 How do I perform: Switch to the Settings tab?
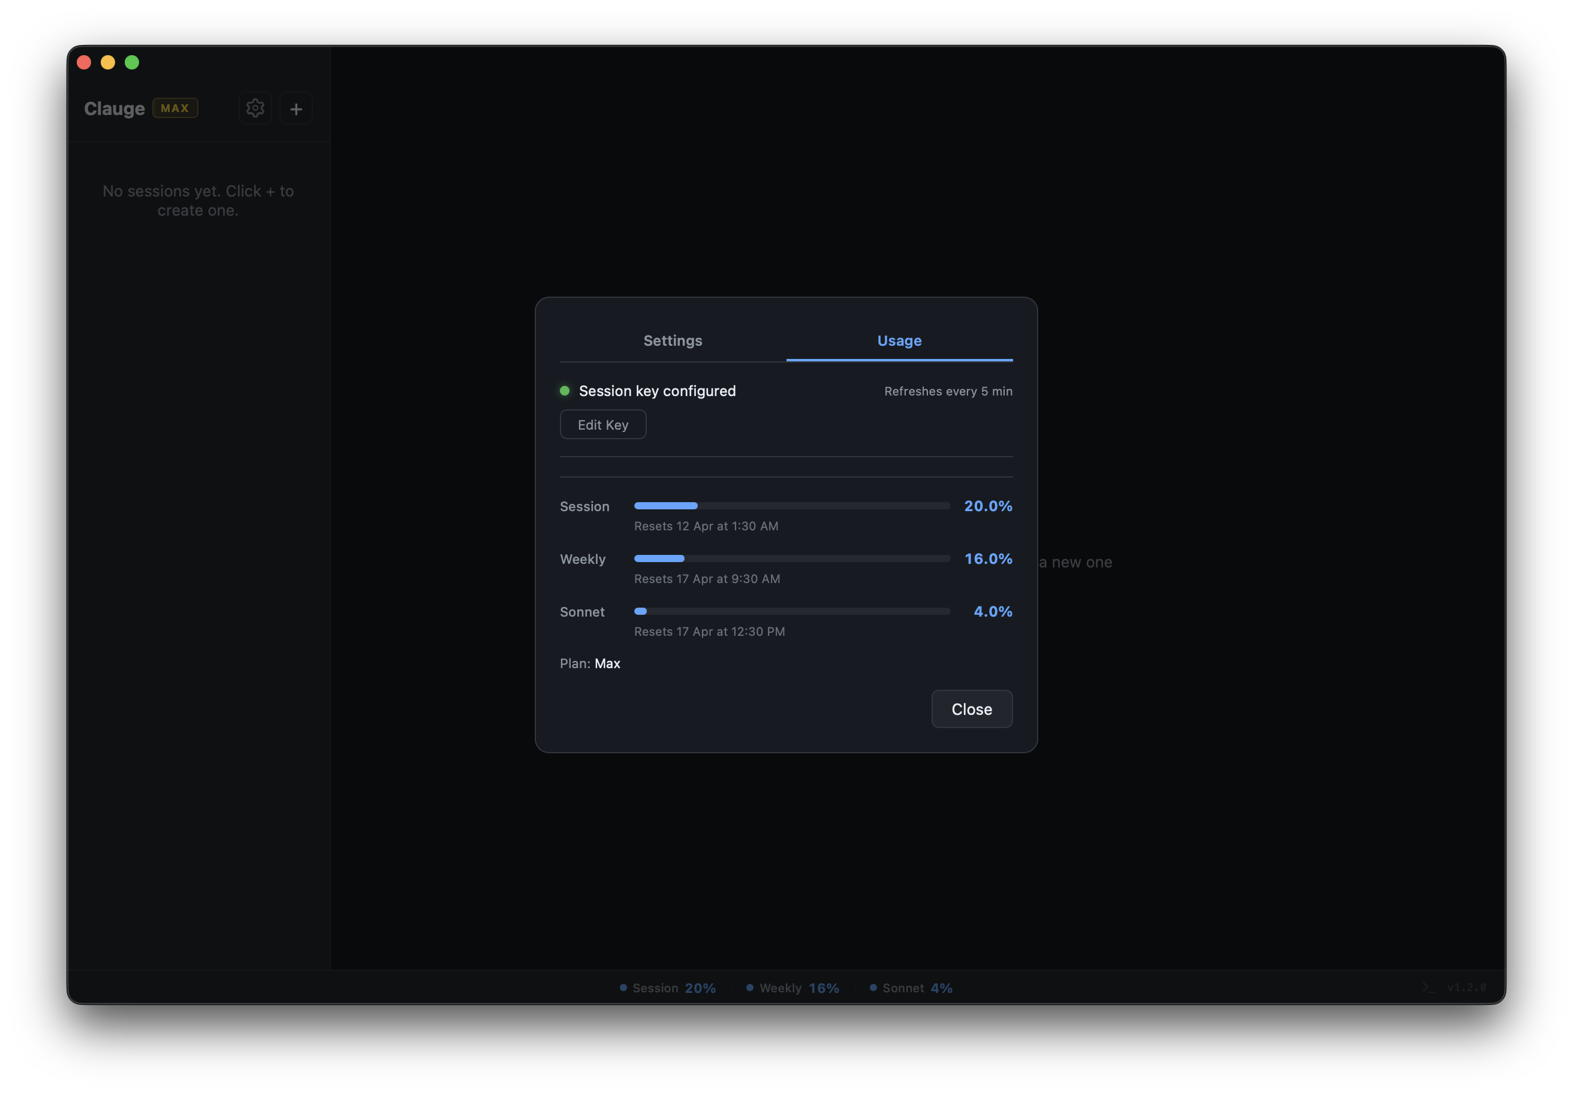[x=672, y=340]
